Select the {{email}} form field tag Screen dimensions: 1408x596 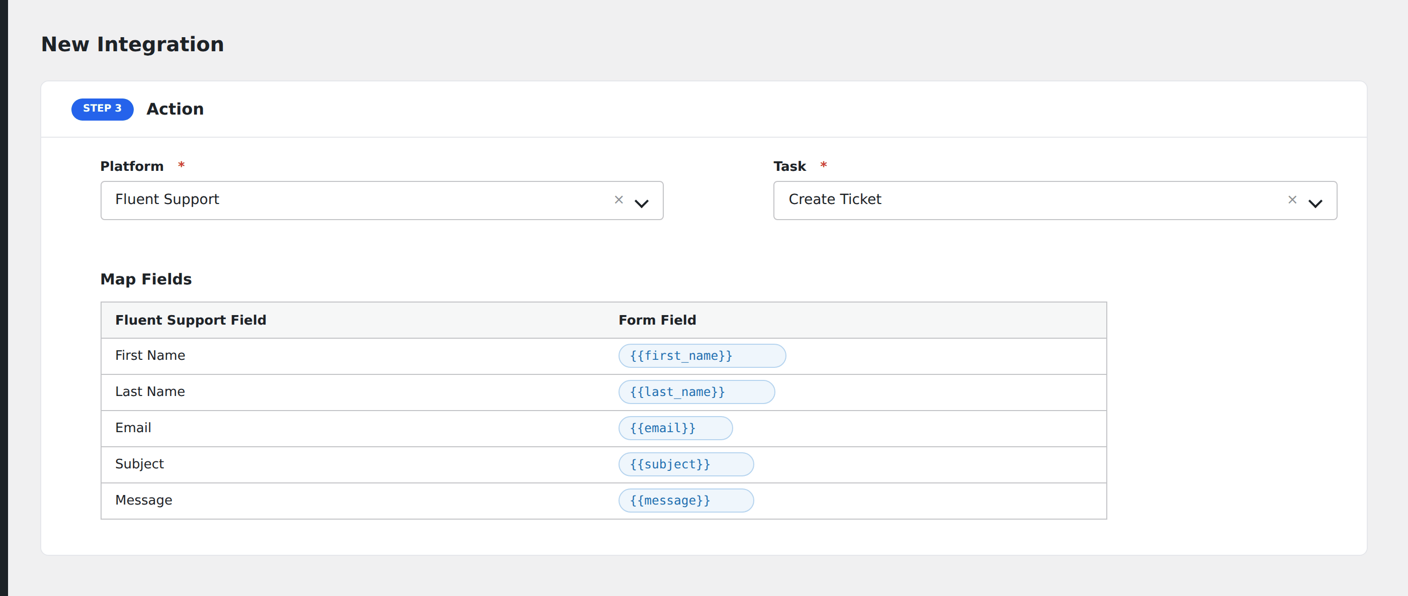tap(675, 428)
